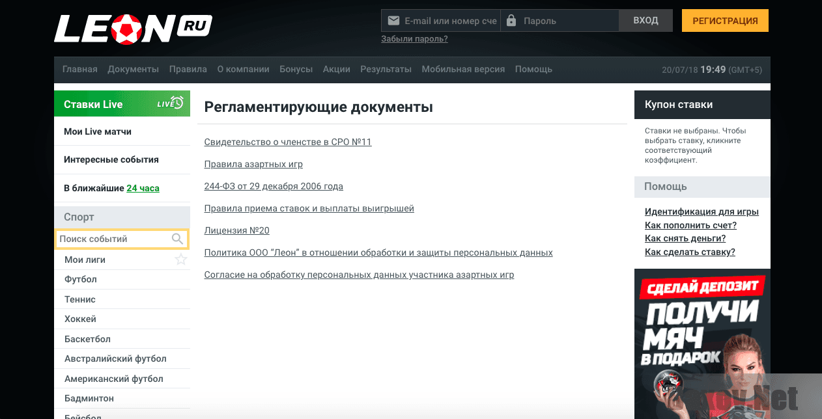The height and width of the screenshot is (419, 822).
Task: Click the LEON logo football icon
Action: [x=127, y=28]
